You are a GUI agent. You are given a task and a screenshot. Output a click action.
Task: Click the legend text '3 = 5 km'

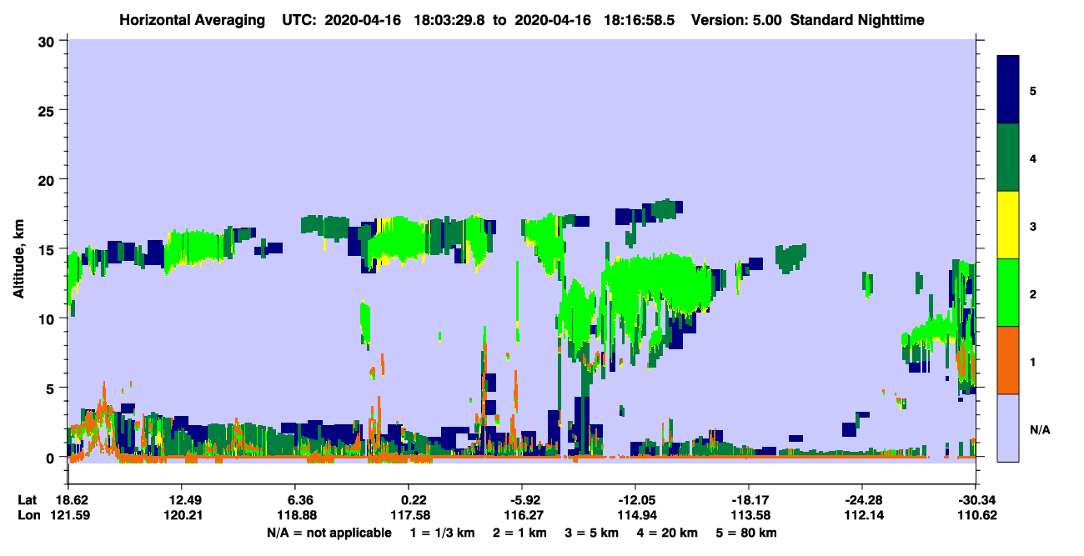[x=592, y=533]
